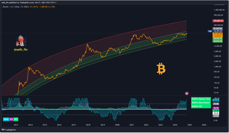The image size is (229, 133).
Task: Click the orange Bitcoin logo on chart
Action: click(x=161, y=69)
